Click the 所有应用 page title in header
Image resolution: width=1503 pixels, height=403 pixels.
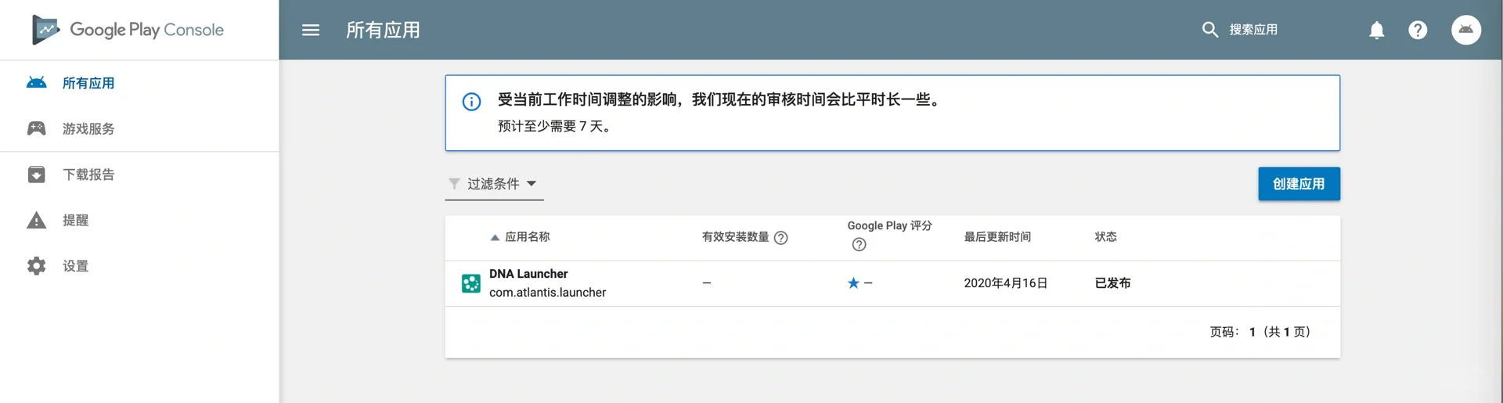click(383, 30)
